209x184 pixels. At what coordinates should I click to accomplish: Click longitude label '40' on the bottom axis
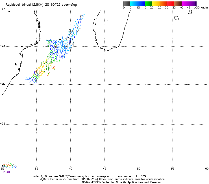[70, 169]
